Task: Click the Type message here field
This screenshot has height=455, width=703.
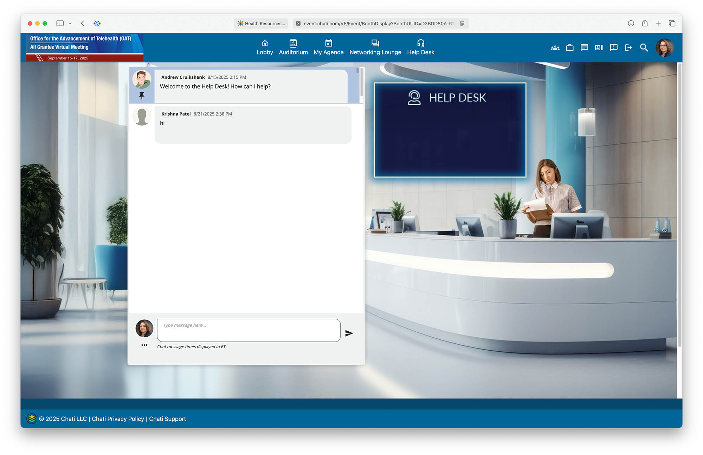Action: pos(249,330)
